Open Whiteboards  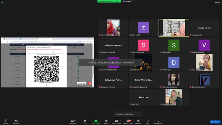(x=158, y=122)
